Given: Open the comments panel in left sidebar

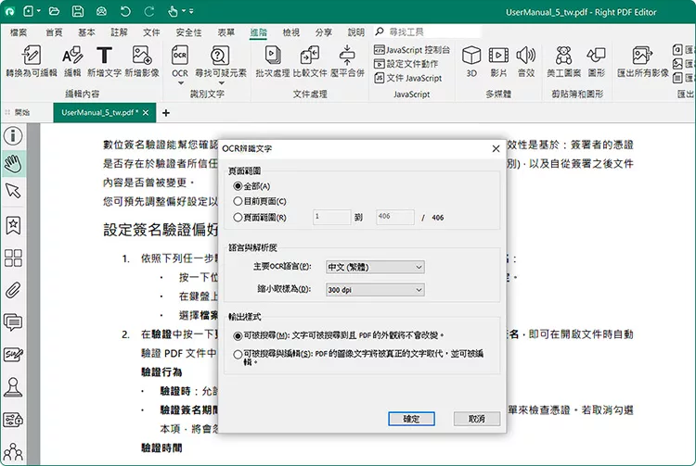Looking at the screenshot, I should 14,322.
